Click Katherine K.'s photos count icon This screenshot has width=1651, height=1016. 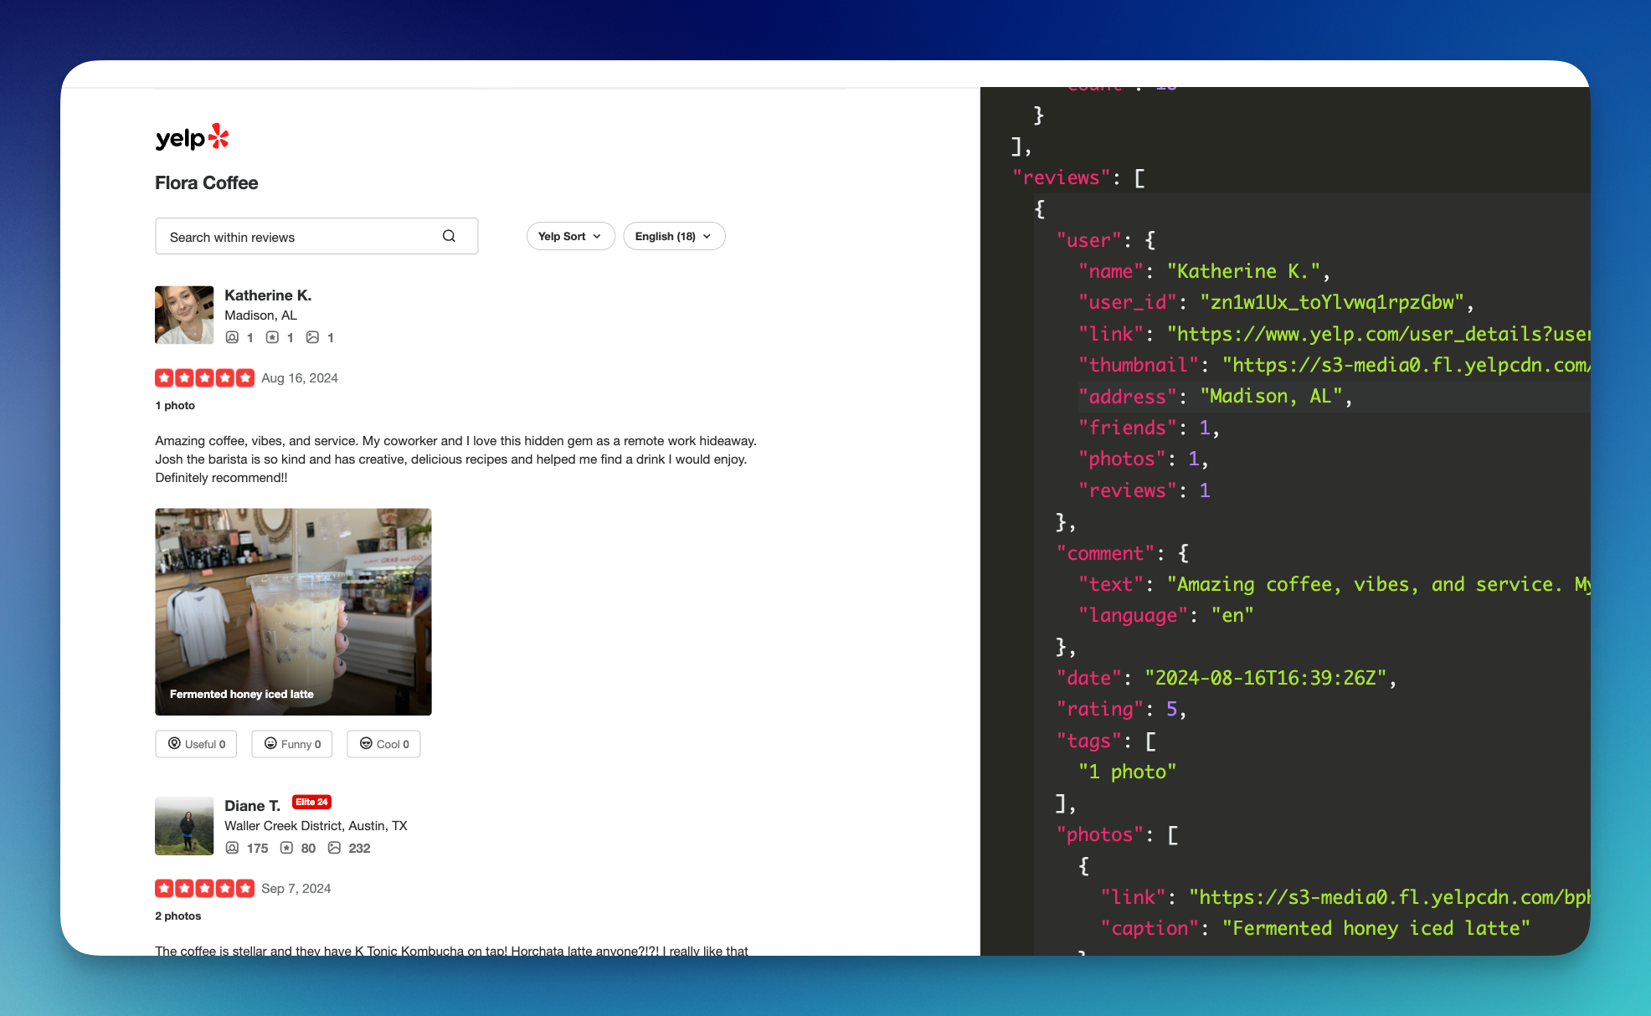pyautogui.click(x=312, y=337)
